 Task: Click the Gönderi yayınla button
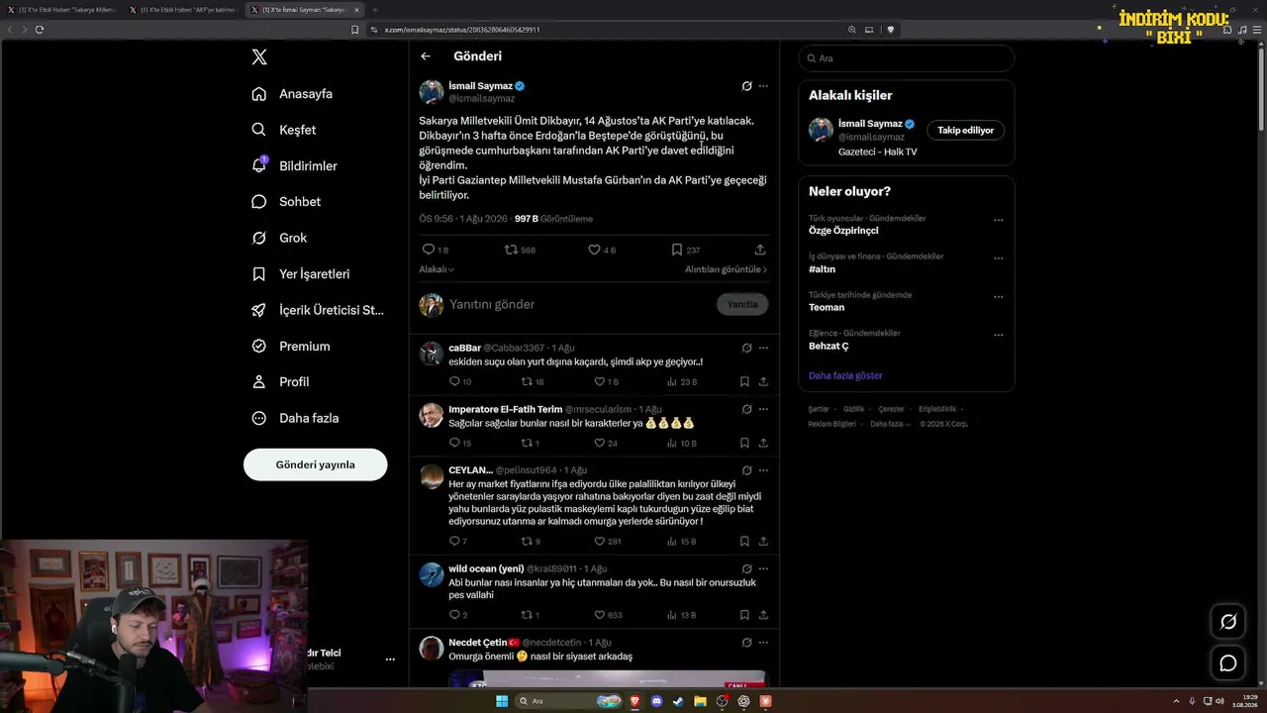pos(315,464)
